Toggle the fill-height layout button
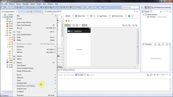 [69, 25]
